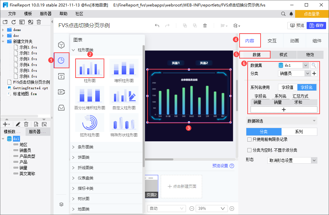This screenshot has height=215, width=329.
Task: Click the 保存 save button
Action: pos(316,26)
